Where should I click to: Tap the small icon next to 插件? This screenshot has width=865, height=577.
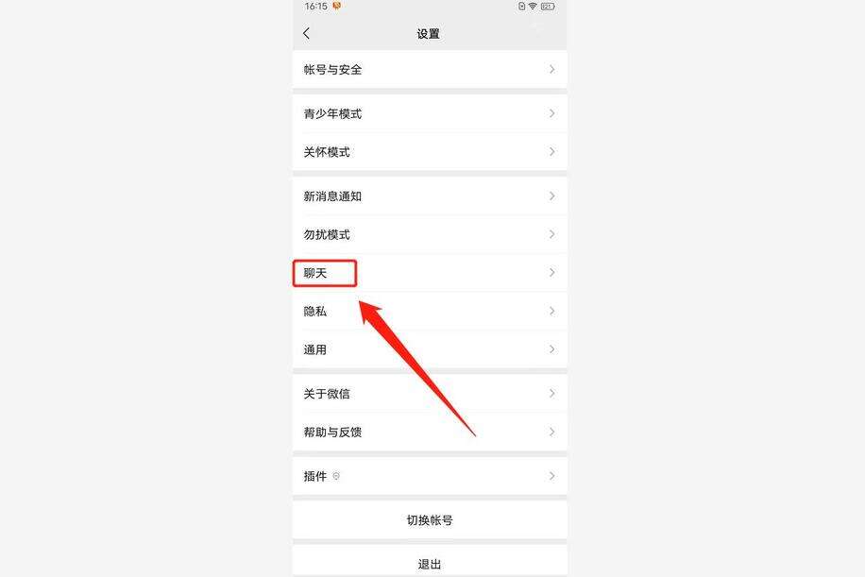click(336, 476)
